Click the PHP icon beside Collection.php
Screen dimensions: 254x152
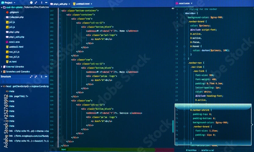(x=7, y=17)
